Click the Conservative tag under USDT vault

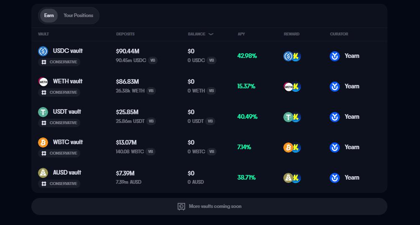click(59, 123)
